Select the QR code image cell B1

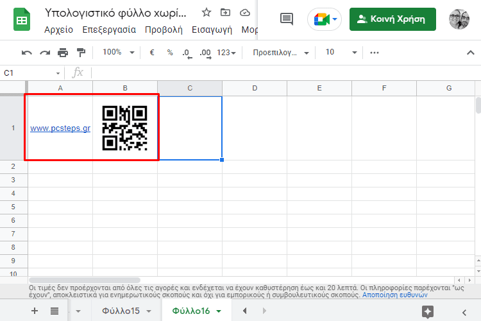pyautogui.click(x=125, y=128)
